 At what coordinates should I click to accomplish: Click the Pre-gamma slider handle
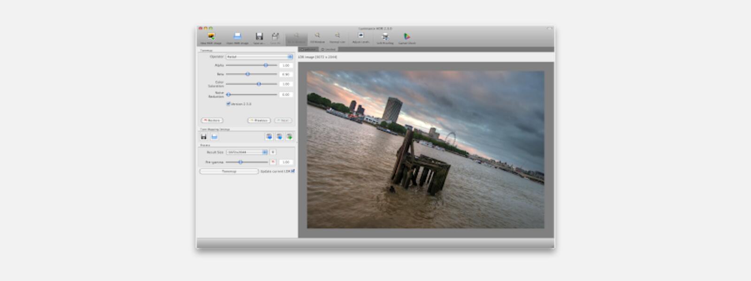pyautogui.click(x=240, y=162)
